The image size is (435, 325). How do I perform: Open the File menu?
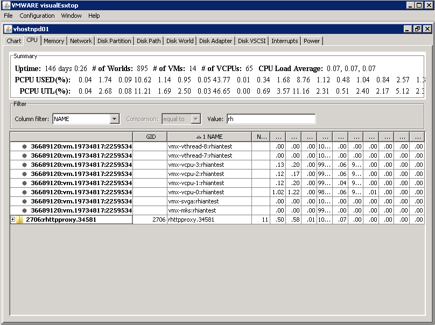point(8,16)
